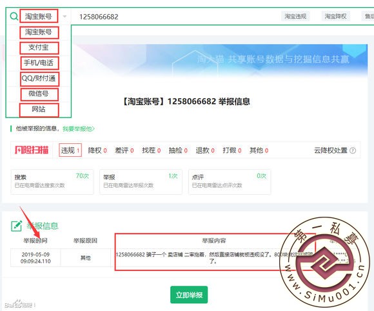Open the 我要举报他 link

point(79,129)
